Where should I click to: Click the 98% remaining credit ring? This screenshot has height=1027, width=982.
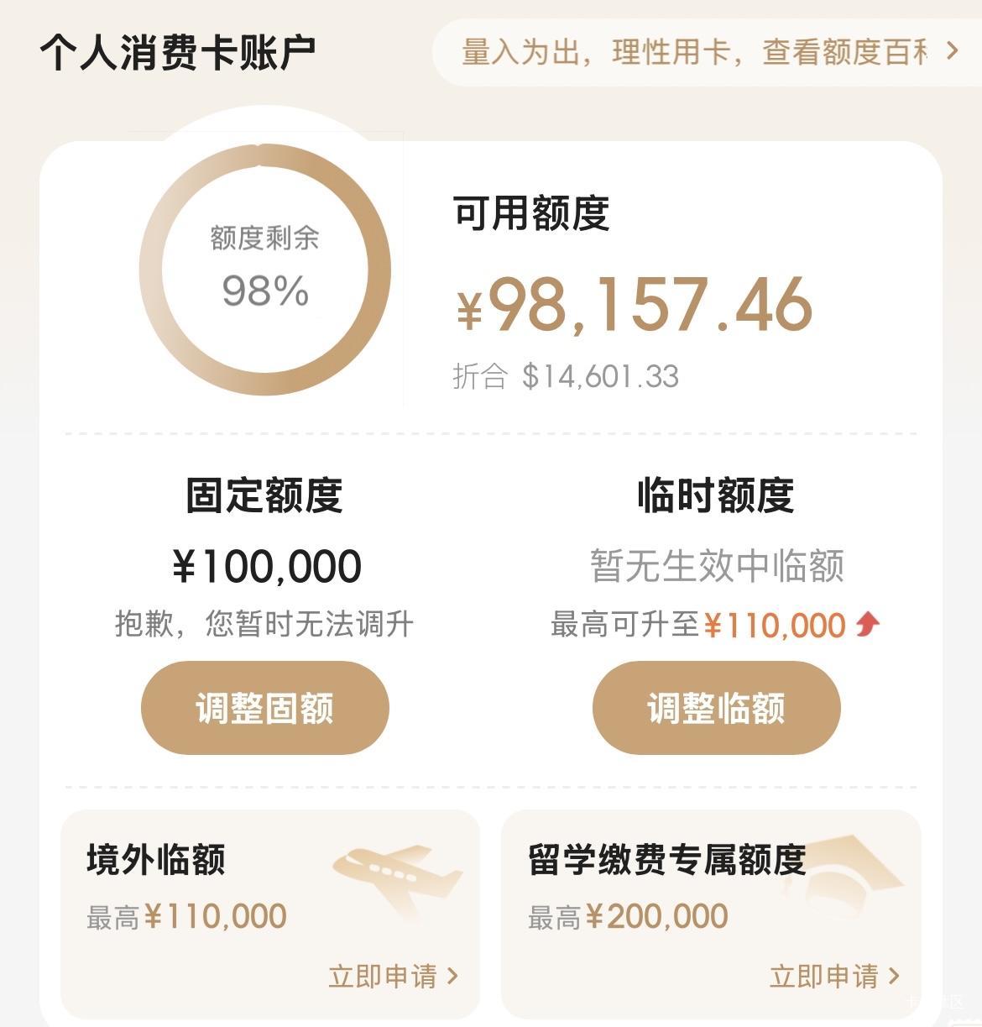265,270
